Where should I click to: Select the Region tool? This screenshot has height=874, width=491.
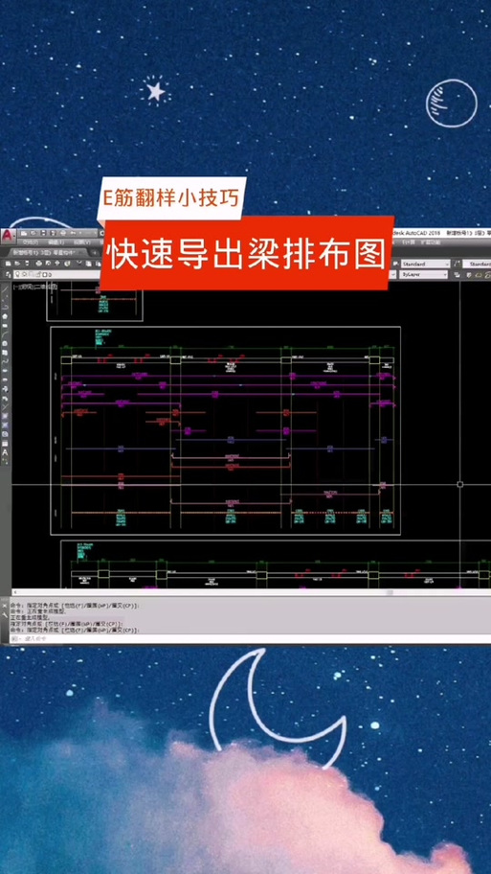point(5,434)
